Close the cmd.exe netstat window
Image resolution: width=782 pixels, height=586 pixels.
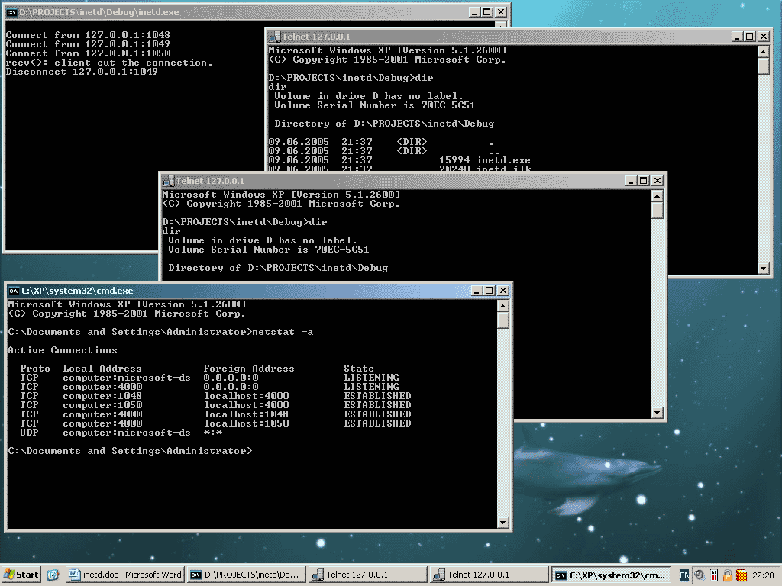pyautogui.click(x=502, y=291)
